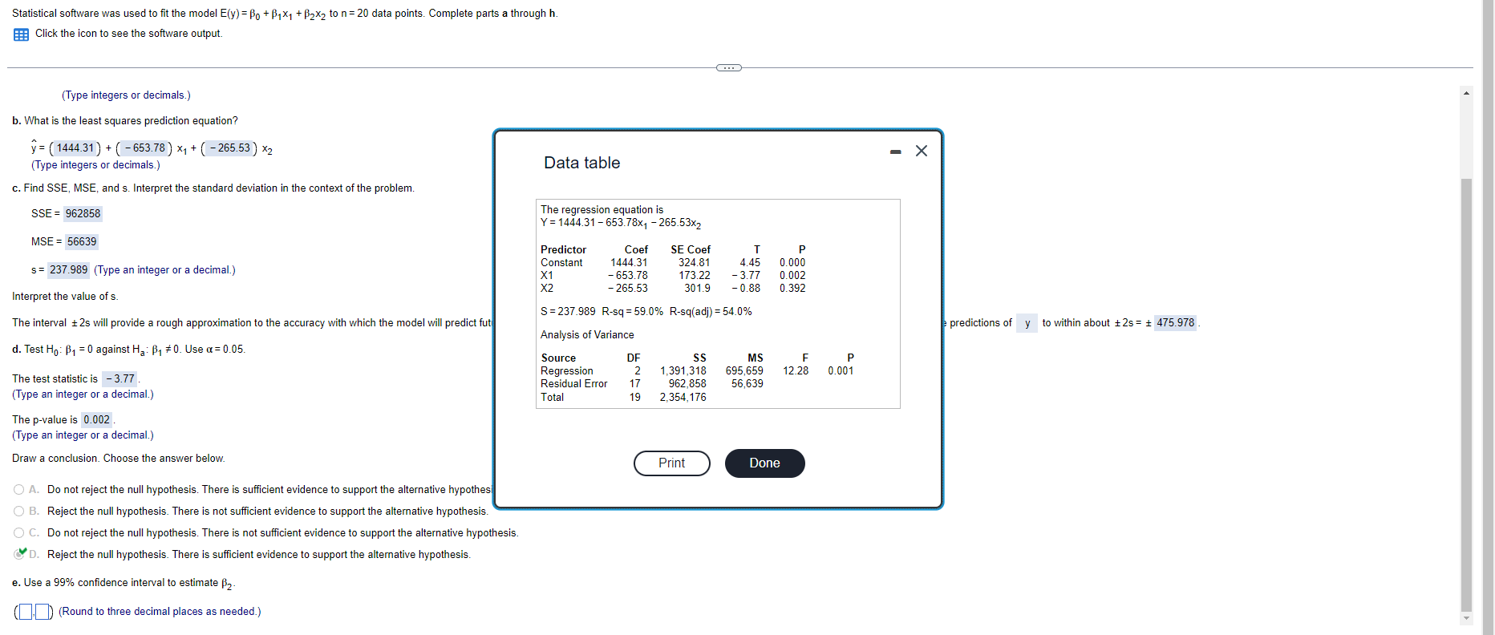Print the data table
The width and height of the screenshot is (1495, 635).
click(x=671, y=463)
